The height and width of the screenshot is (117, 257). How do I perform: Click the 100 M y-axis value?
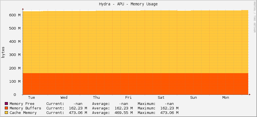[x=15, y=81]
